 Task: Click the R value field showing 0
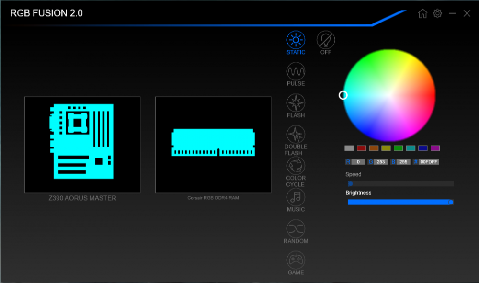tap(358, 162)
